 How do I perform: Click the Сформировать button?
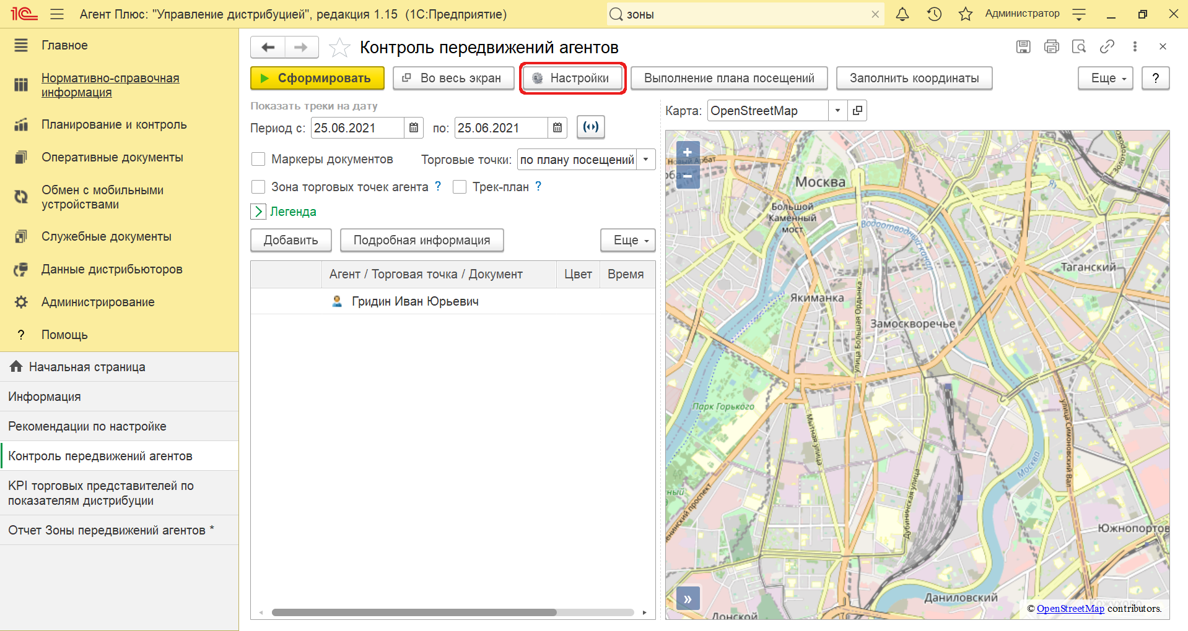[317, 78]
